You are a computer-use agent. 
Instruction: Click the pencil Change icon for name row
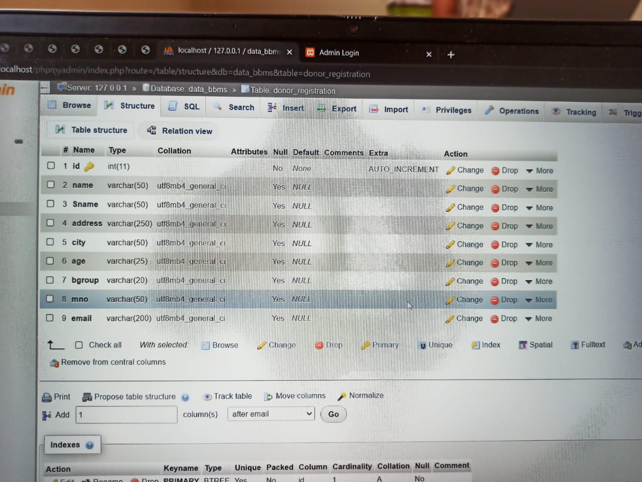450,189
